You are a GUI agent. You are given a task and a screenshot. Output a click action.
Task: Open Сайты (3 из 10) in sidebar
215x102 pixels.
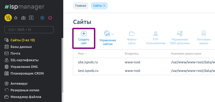click(x=23, y=40)
